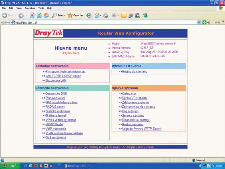225x169 pixels.
Task: Open Upgrade firmveru (TFTP Server) link
Action: 142,129
